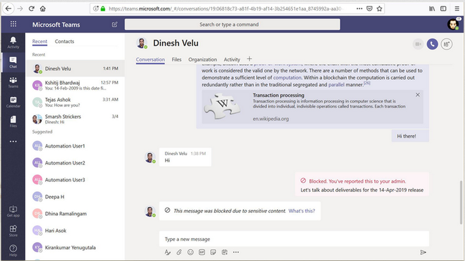Open the Activity bell in the sidebar

[x=13, y=42]
